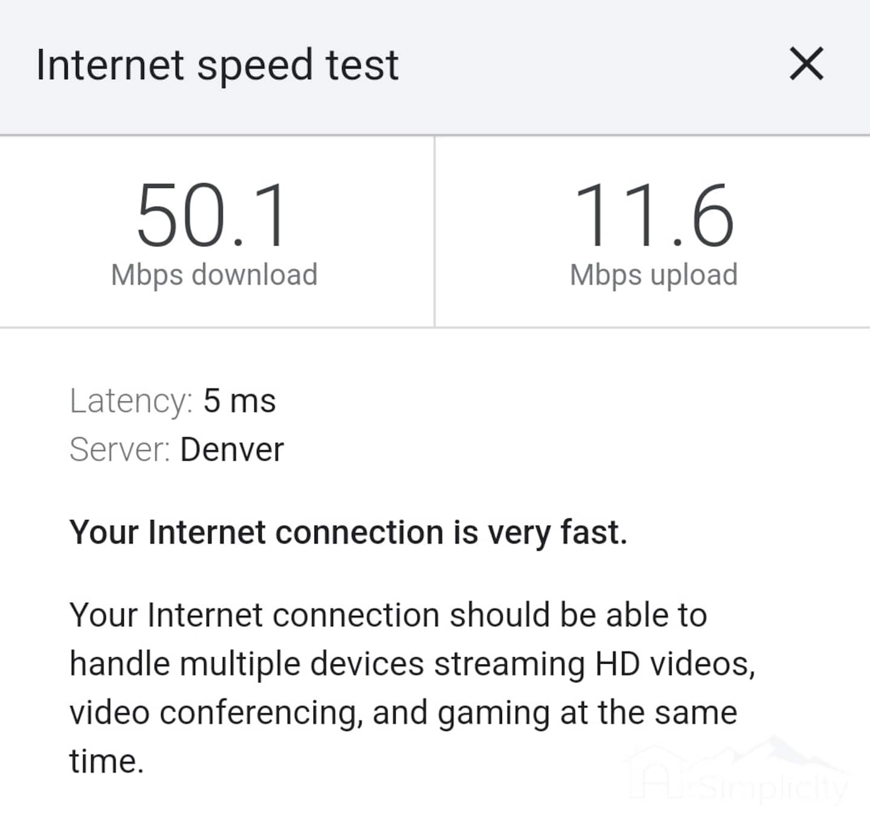The width and height of the screenshot is (870, 824).
Task: Close the Internet speed test panel
Action: coord(806,63)
